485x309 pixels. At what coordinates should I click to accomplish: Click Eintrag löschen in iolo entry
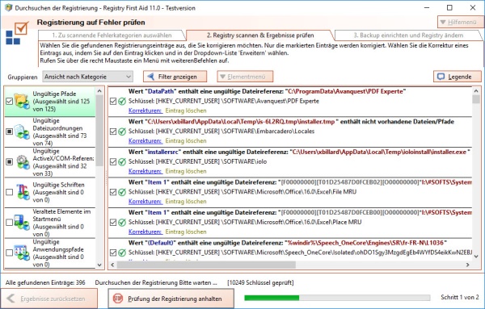click(x=186, y=171)
